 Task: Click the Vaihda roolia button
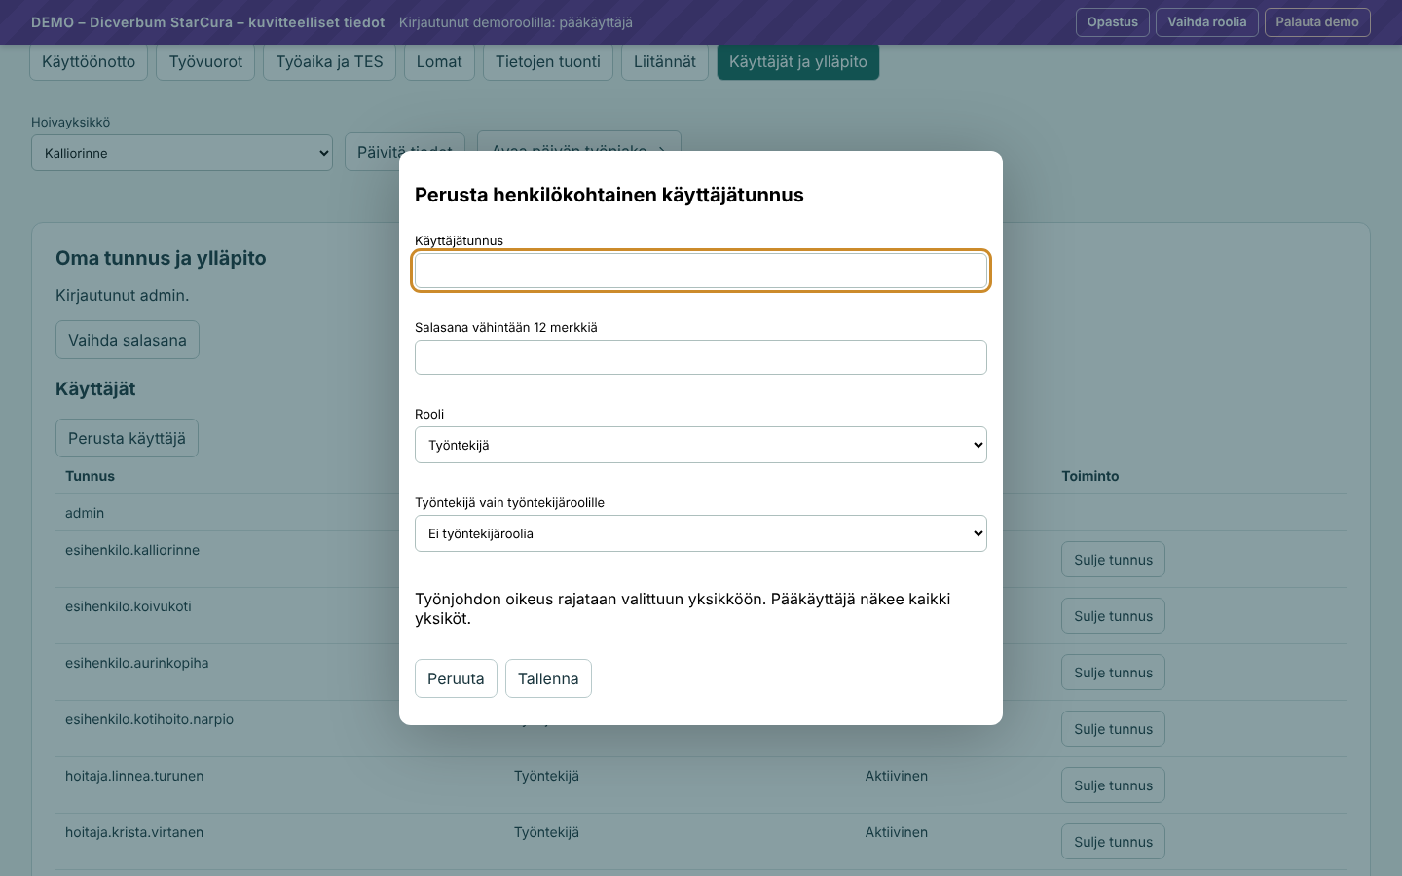click(x=1207, y=22)
